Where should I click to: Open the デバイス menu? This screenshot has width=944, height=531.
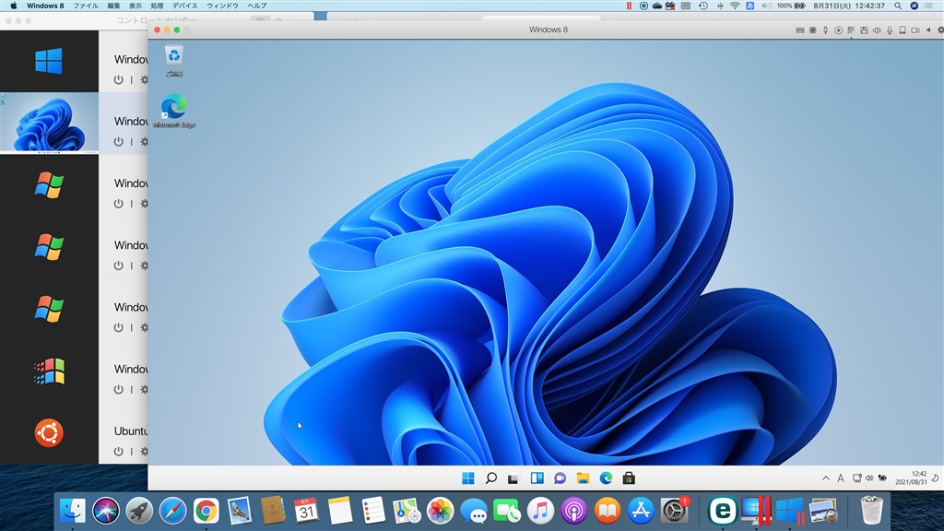[184, 6]
